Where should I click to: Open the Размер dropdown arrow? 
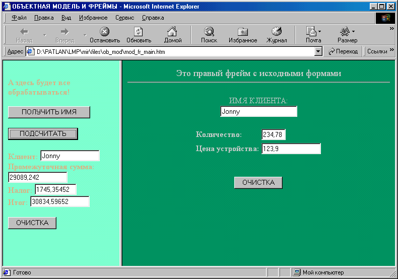pos(353,31)
